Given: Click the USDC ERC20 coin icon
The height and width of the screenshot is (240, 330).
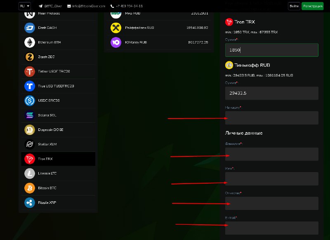Looking at the screenshot, I should point(30,100).
